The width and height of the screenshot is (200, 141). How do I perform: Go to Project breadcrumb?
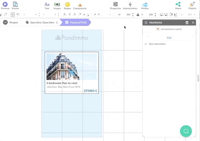click(11, 23)
